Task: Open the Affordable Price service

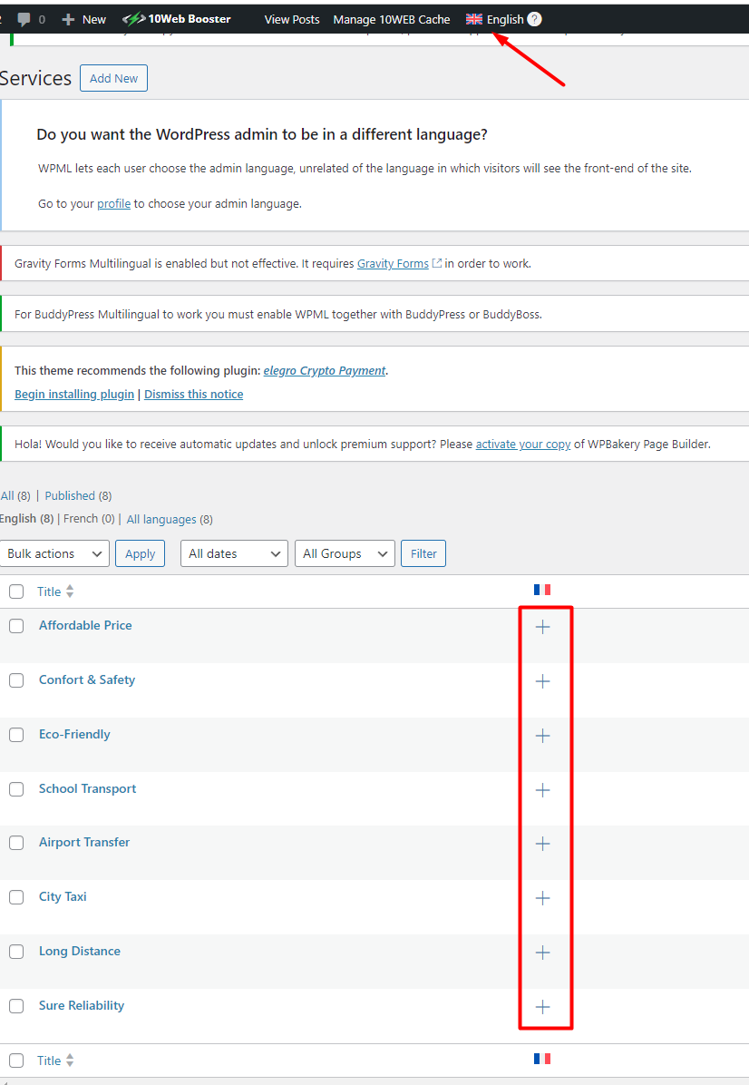Action: 85,625
